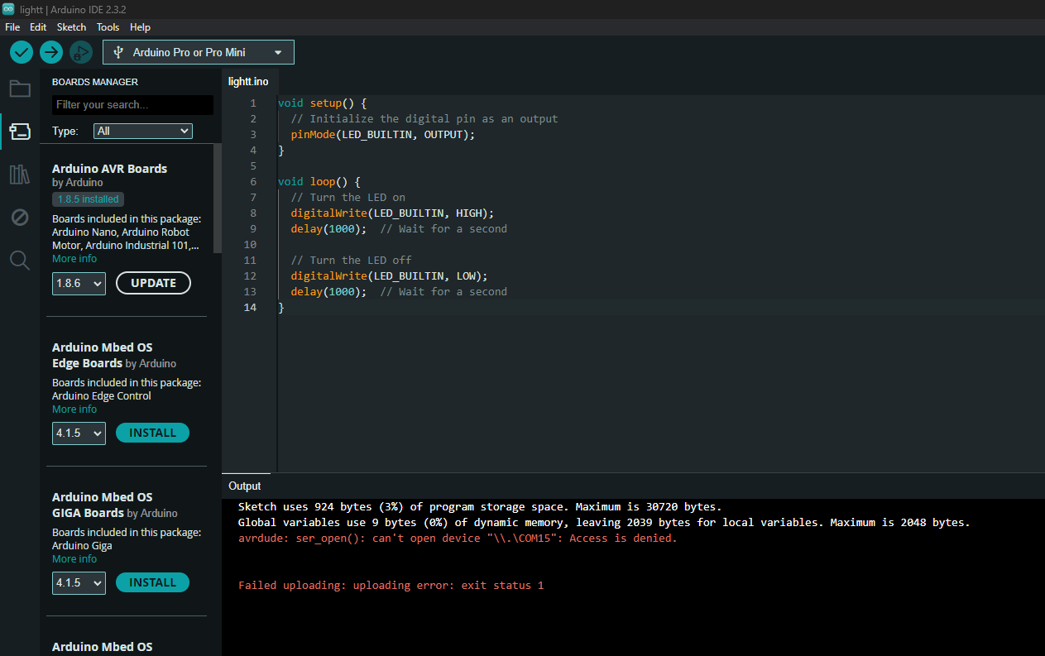Open More info for Arduino AVR Boards

click(x=74, y=258)
